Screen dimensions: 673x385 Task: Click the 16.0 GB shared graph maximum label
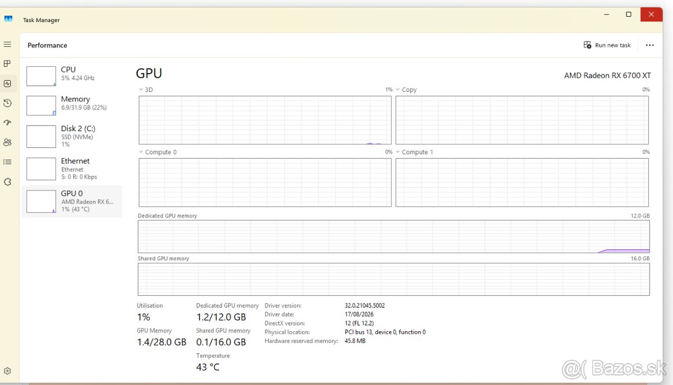(640, 258)
